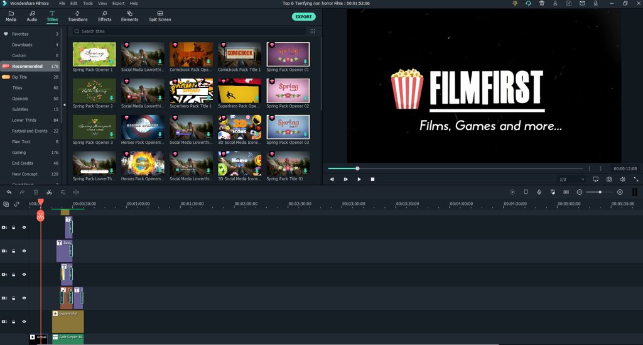The height and width of the screenshot is (345, 643).
Task: Click the audio waveform toolbar icon
Action: (x=76, y=192)
